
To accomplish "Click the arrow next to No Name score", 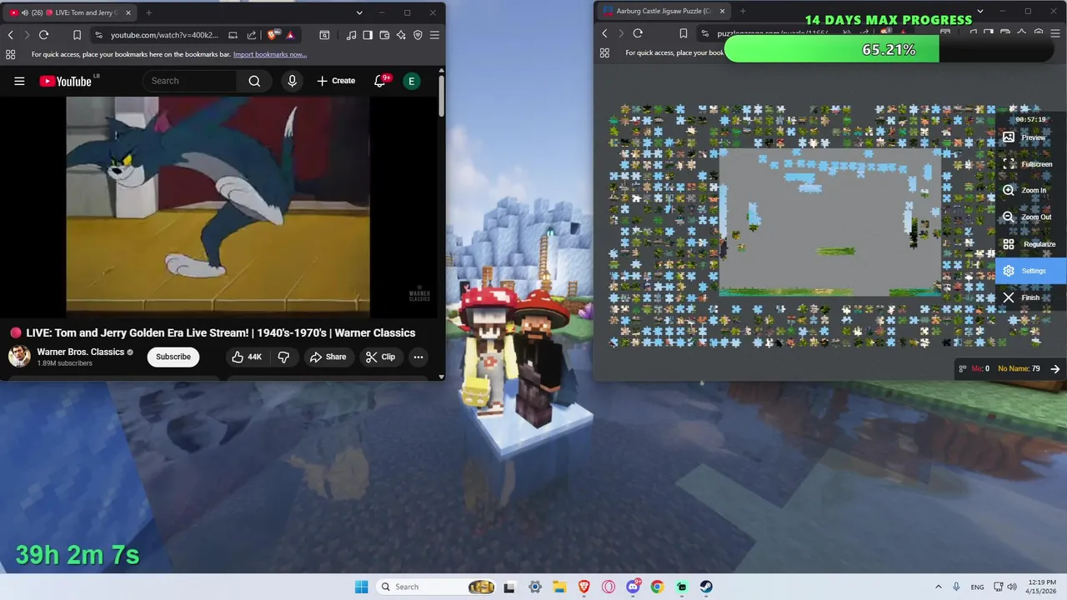I will click(x=1055, y=368).
